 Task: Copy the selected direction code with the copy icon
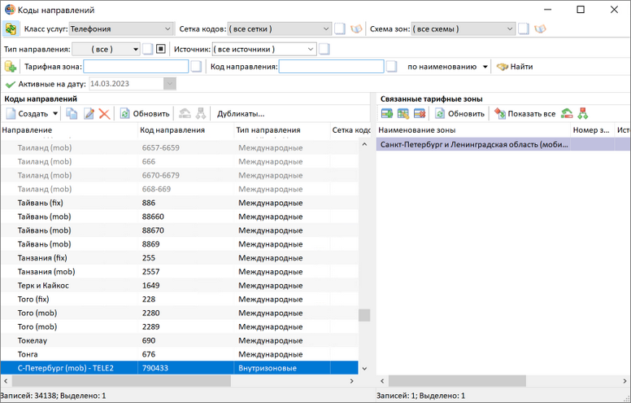pyautogui.click(x=72, y=114)
